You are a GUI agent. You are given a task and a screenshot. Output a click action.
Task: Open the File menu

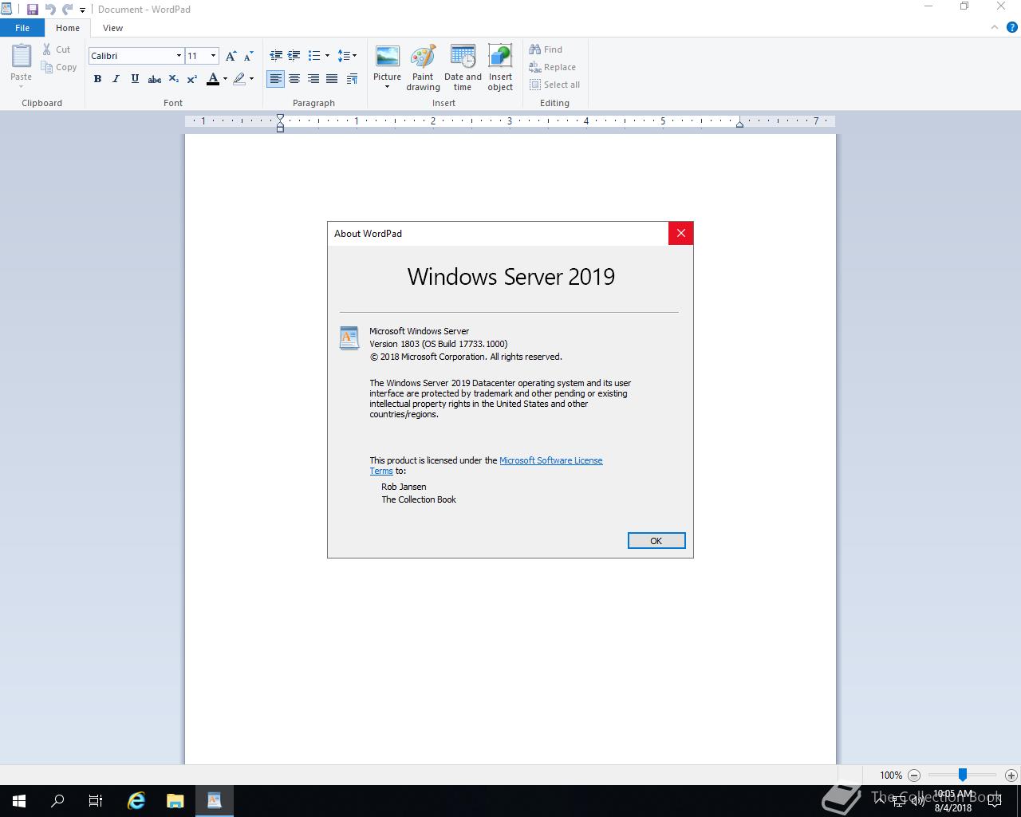22,28
